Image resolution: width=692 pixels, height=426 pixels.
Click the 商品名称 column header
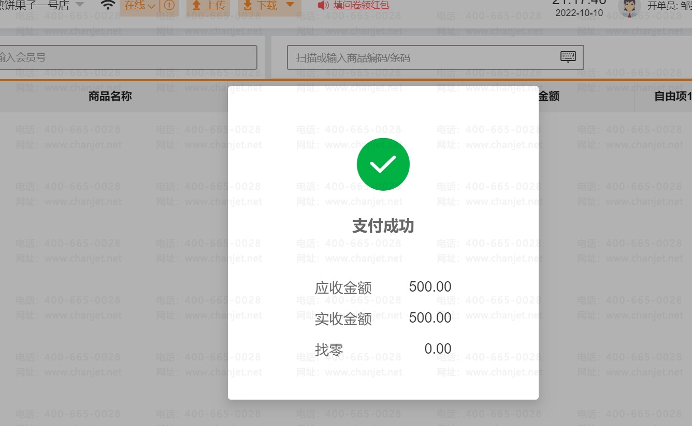110,96
